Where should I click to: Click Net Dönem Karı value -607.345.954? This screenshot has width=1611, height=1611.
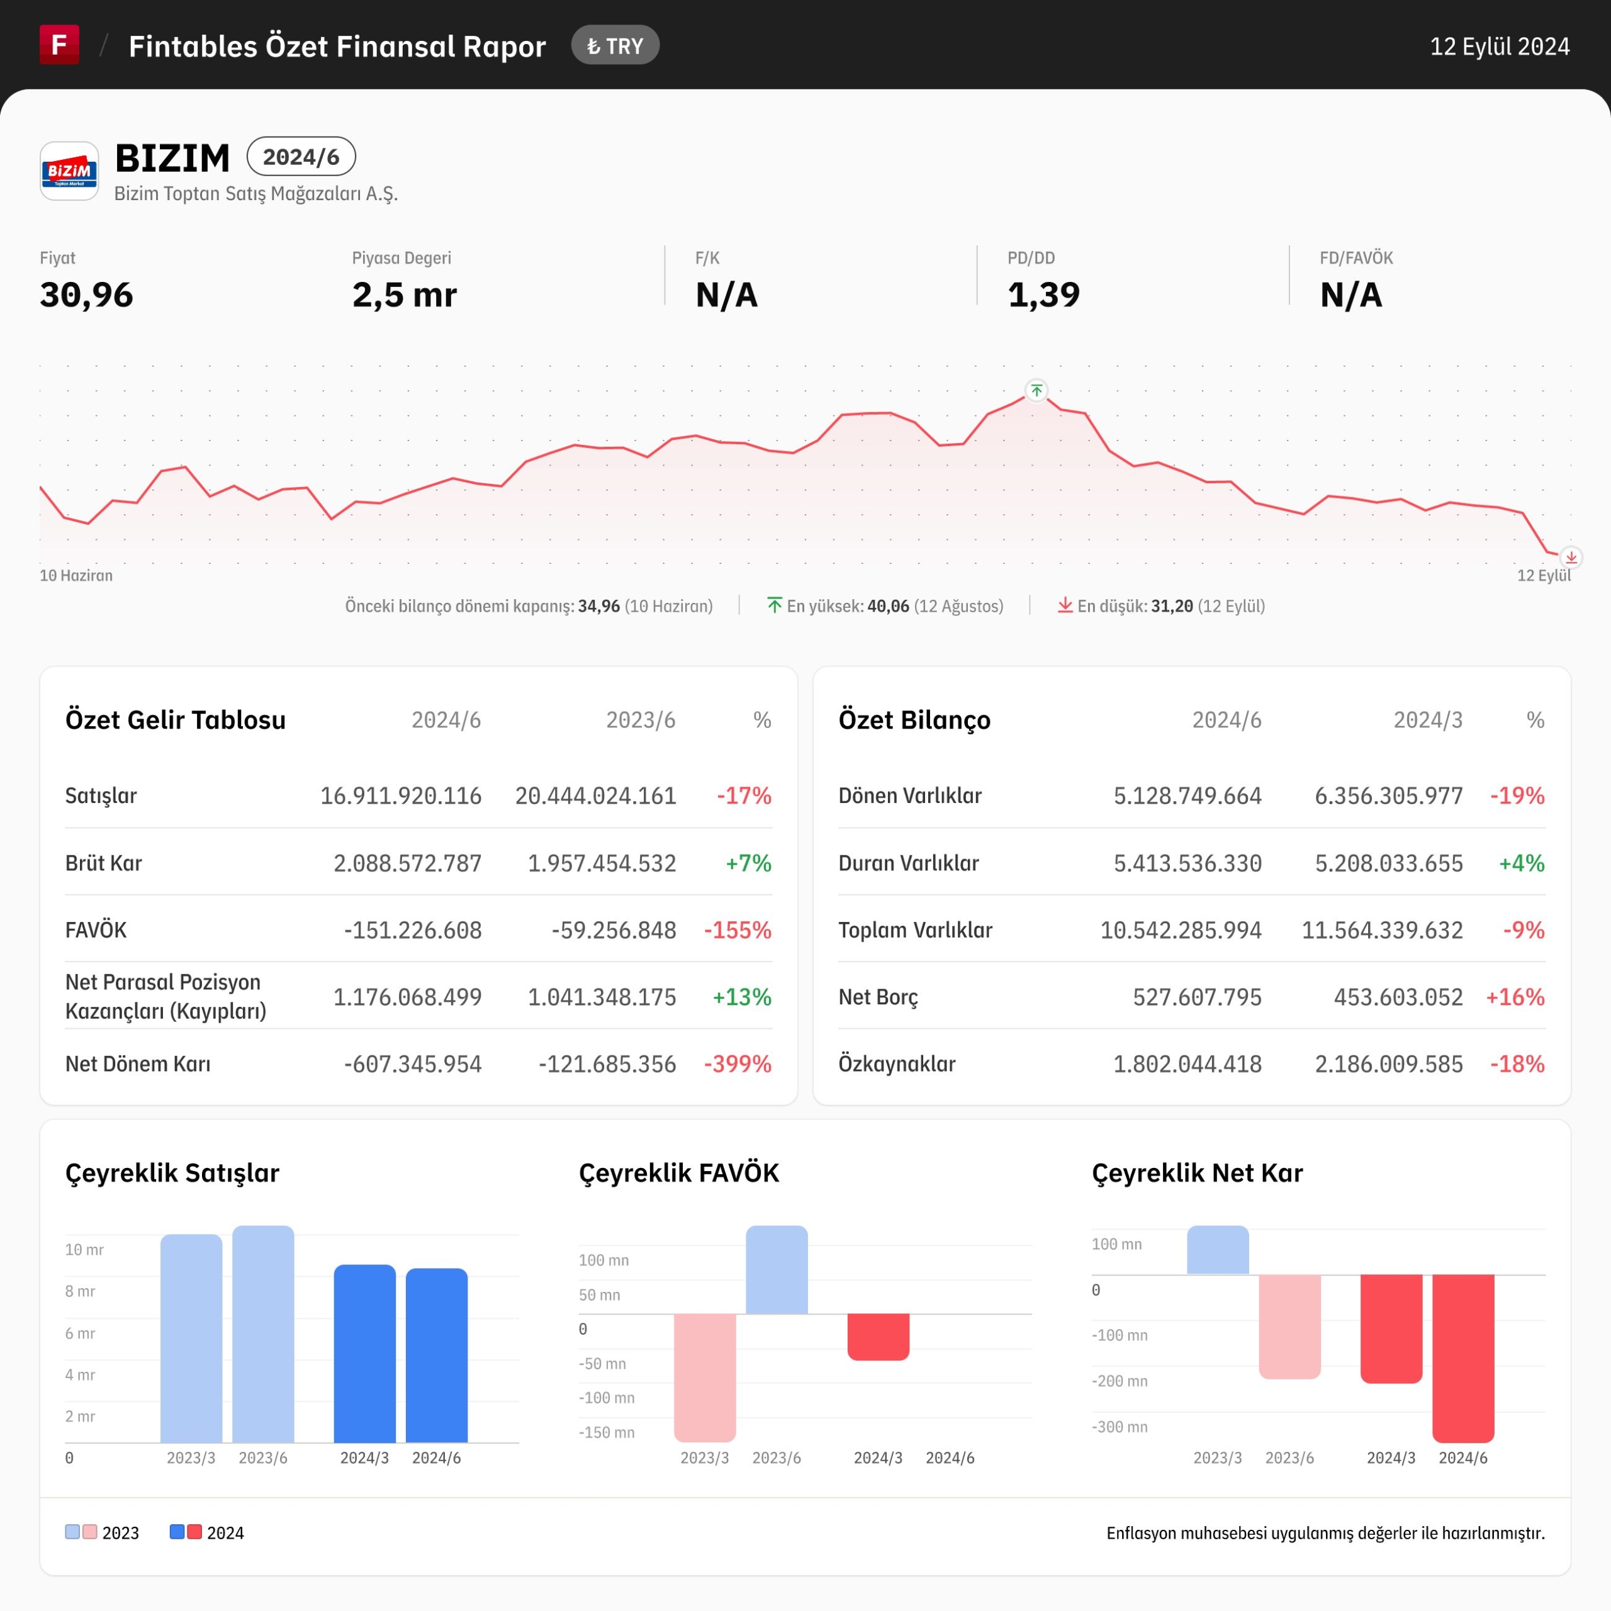413,1064
